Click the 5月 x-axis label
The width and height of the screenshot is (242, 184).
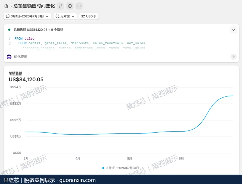(129, 158)
